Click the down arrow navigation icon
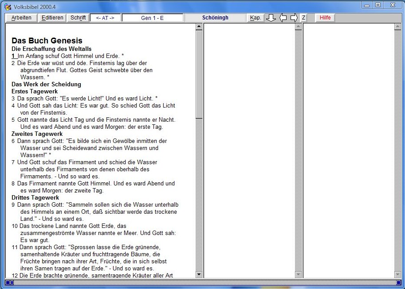 coord(271,18)
